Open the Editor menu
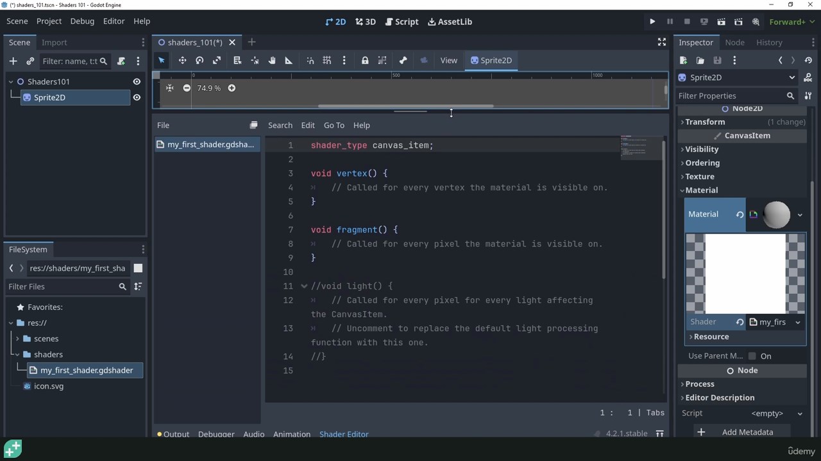This screenshot has height=461, width=821. pos(114,21)
